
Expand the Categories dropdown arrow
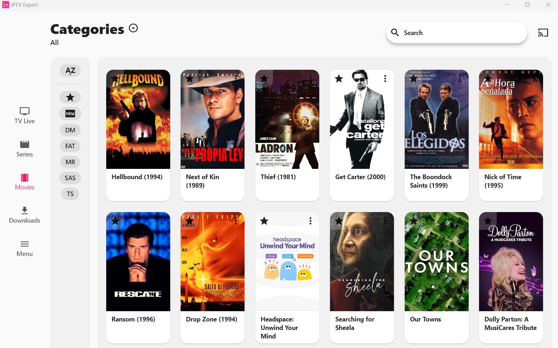click(x=133, y=28)
